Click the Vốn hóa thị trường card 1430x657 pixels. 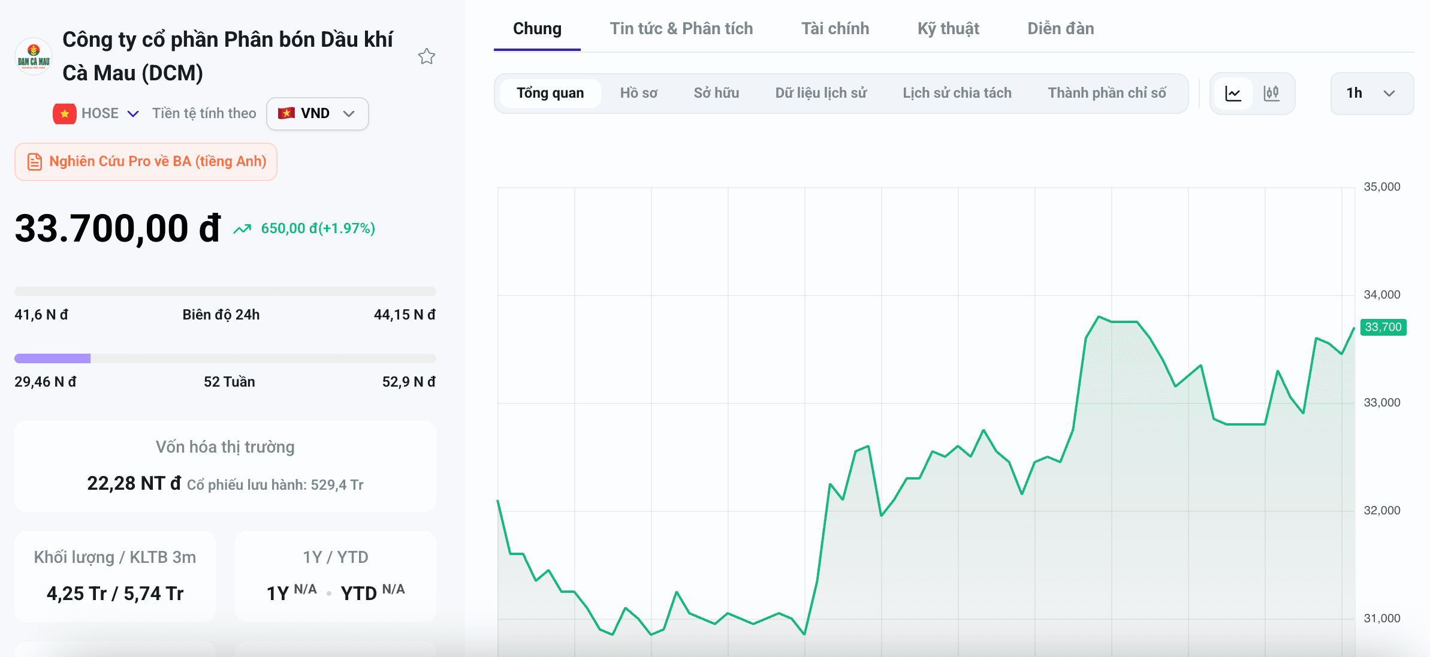[x=225, y=466]
